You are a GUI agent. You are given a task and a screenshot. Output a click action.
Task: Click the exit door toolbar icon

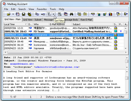point(126,14)
